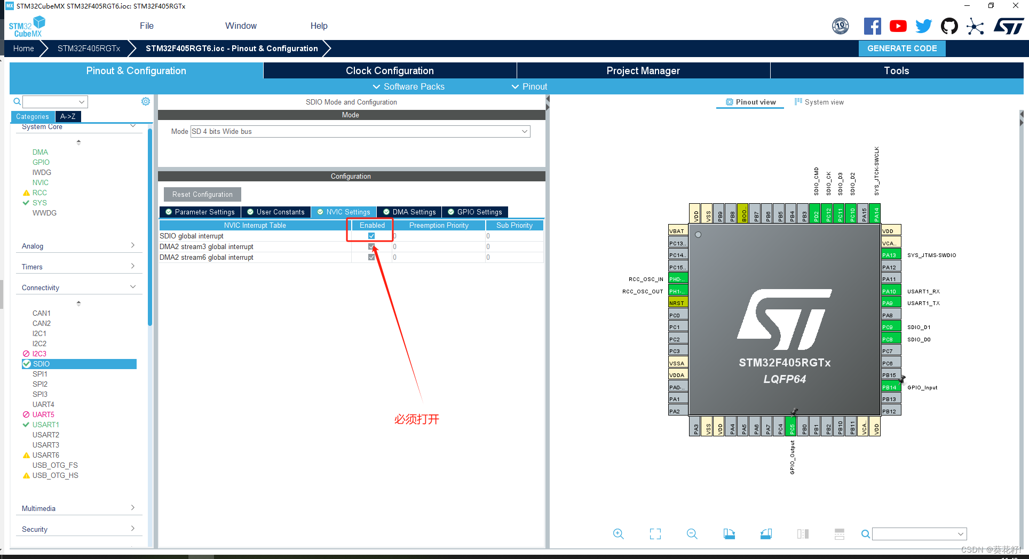Disable the SDIO global interrupt checkbox
1029x559 pixels.
click(x=371, y=236)
